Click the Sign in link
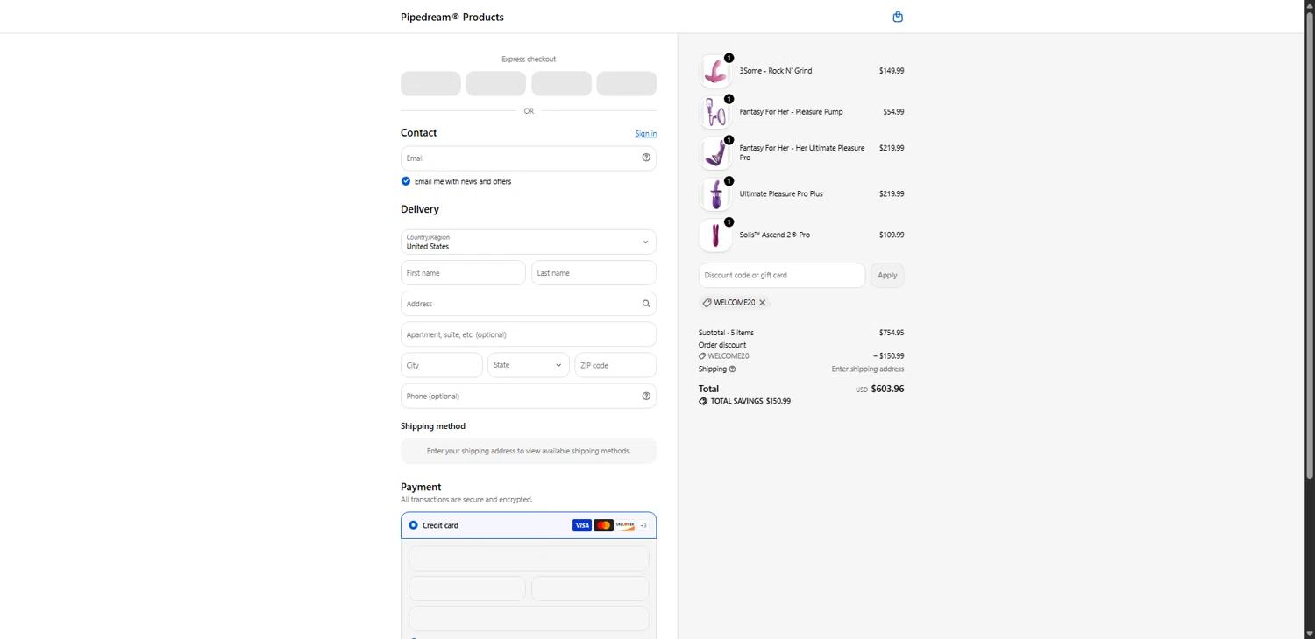Image resolution: width=1315 pixels, height=639 pixels. [646, 134]
